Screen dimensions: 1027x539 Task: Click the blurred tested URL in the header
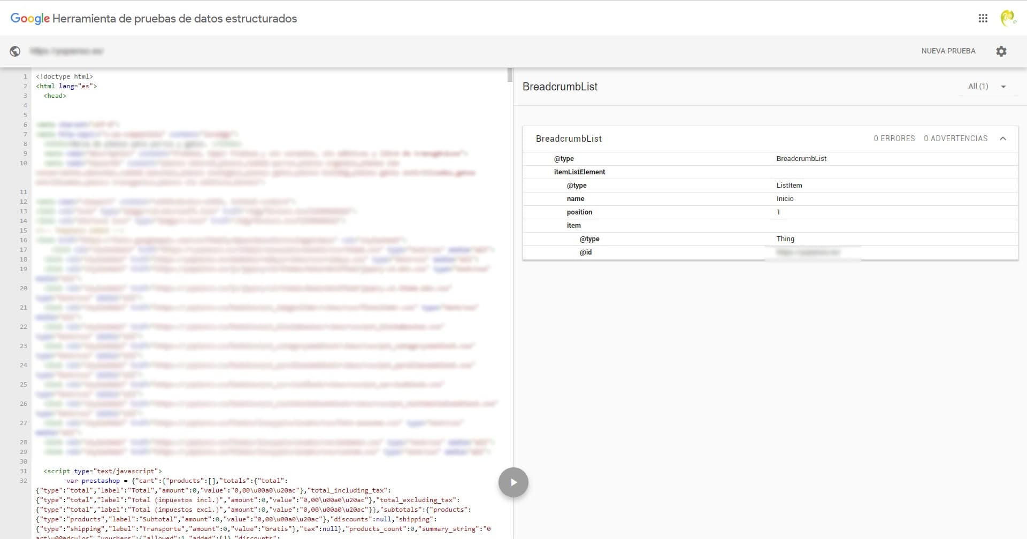[67, 51]
